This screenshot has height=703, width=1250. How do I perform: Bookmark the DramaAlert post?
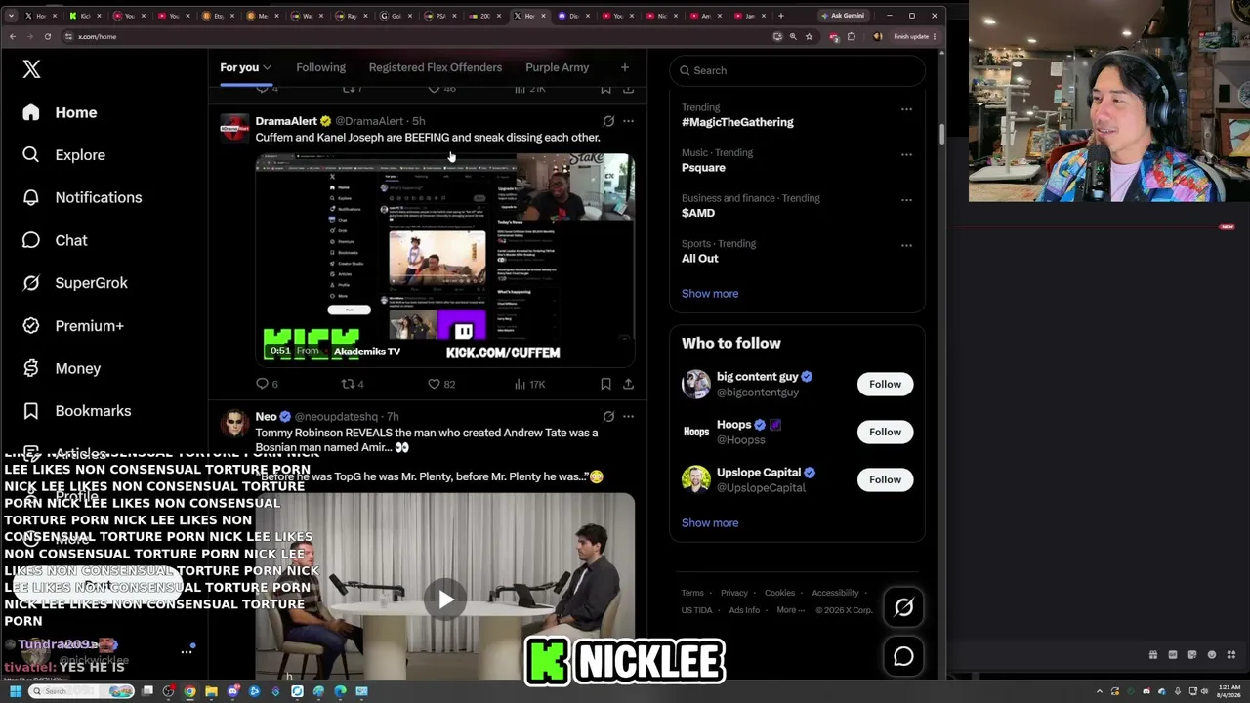coord(605,384)
